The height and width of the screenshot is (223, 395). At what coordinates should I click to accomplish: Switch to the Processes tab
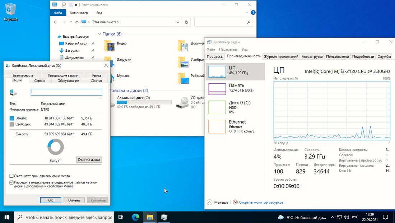click(x=215, y=56)
